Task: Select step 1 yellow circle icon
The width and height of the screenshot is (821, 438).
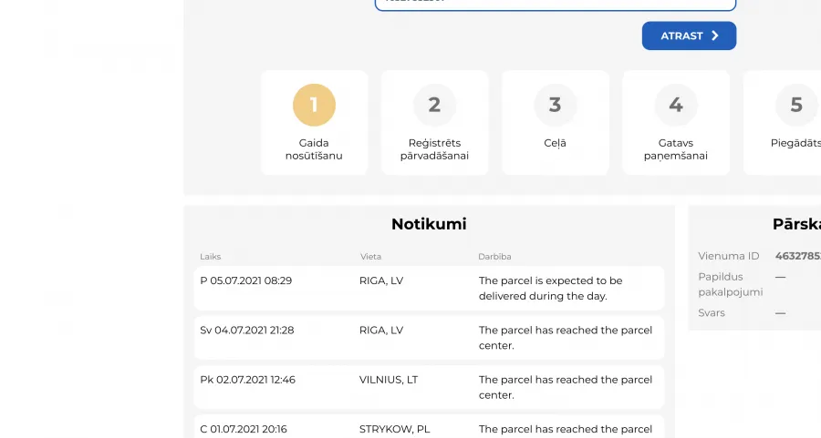Action: 314,105
